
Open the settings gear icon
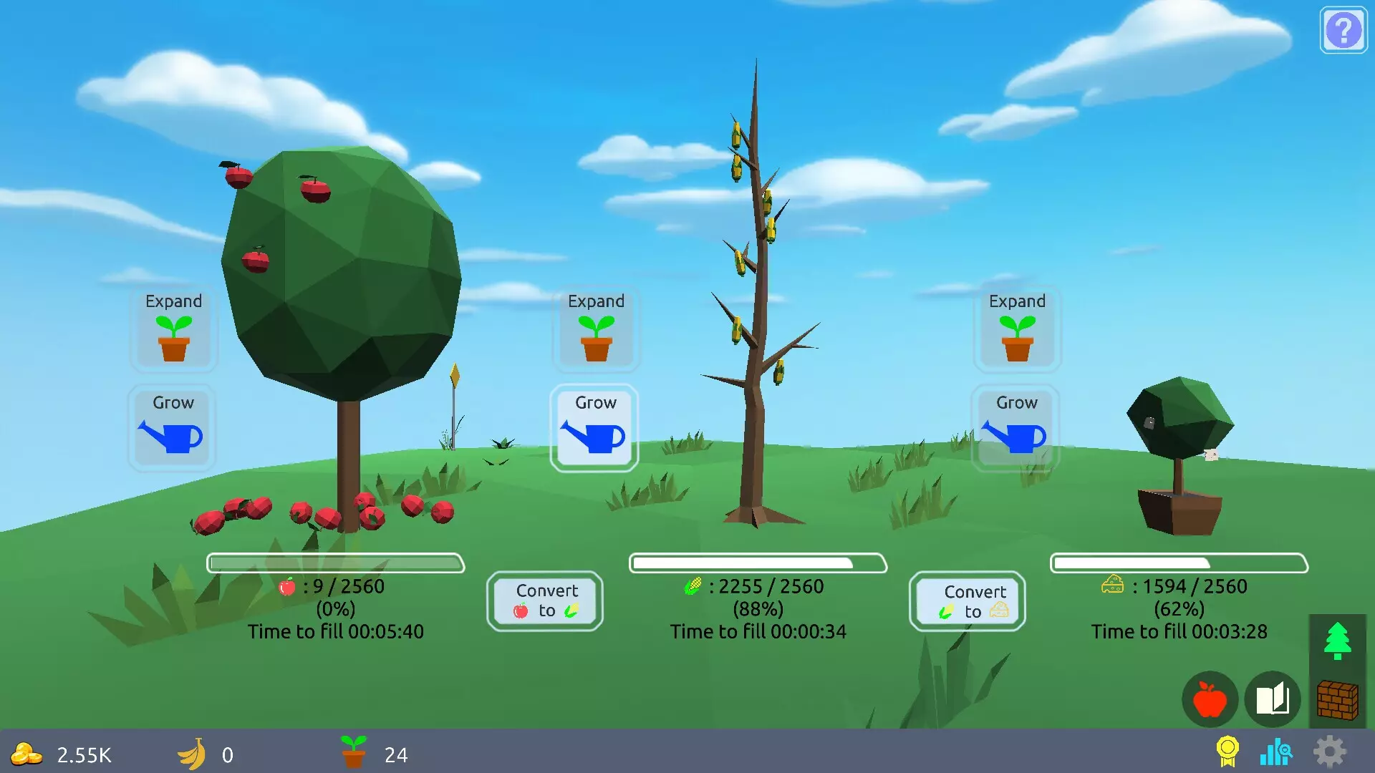[1329, 752]
